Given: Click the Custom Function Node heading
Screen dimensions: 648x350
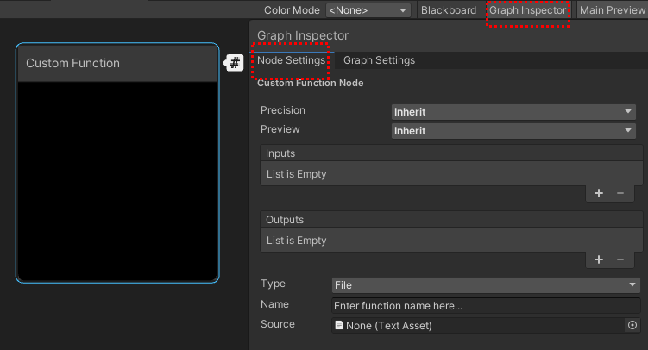Looking at the screenshot, I should (311, 83).
